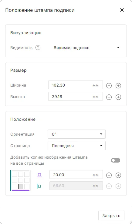
Task: Focus the Ширина field with 102.30
Action: [x=76, y=85]
